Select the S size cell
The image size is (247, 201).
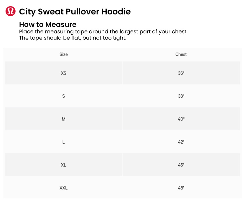pos(64,96)
